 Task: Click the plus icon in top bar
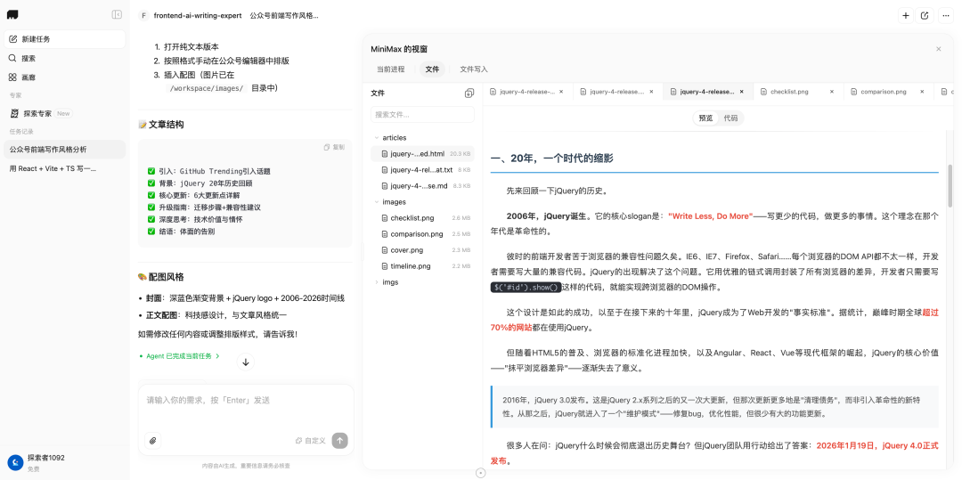906,16
